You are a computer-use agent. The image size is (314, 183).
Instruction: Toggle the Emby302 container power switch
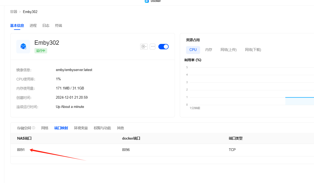[164, 47]
